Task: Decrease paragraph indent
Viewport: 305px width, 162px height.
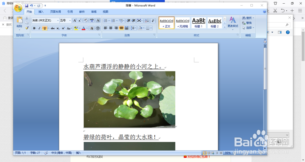Action: tap(128, 21)
